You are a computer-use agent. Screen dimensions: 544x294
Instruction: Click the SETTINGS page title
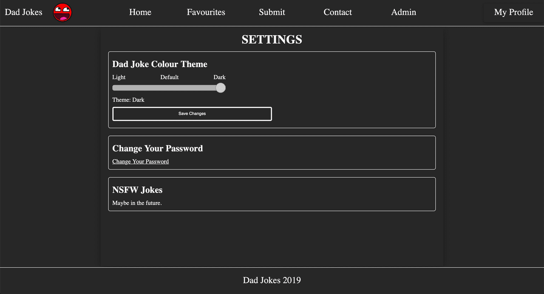[272, 39]
